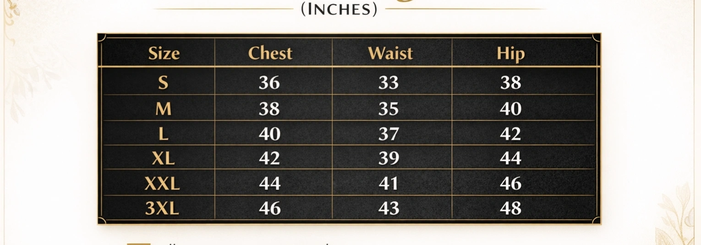Select the S size row label

(163, 83)
